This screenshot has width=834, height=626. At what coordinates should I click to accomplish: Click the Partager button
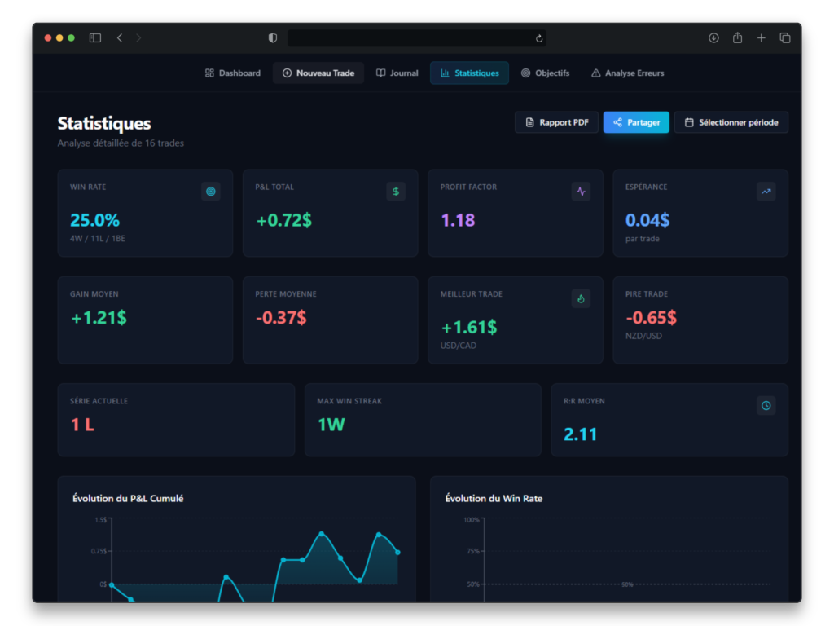click(636, 122)
